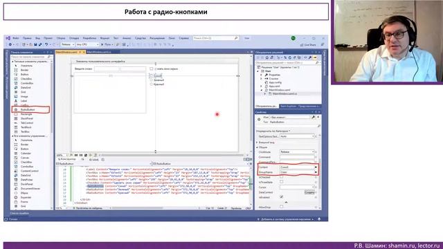Open the Сборка menu
Image resolution: width=443 pixels, height=249 pixels.
[61, 38]
